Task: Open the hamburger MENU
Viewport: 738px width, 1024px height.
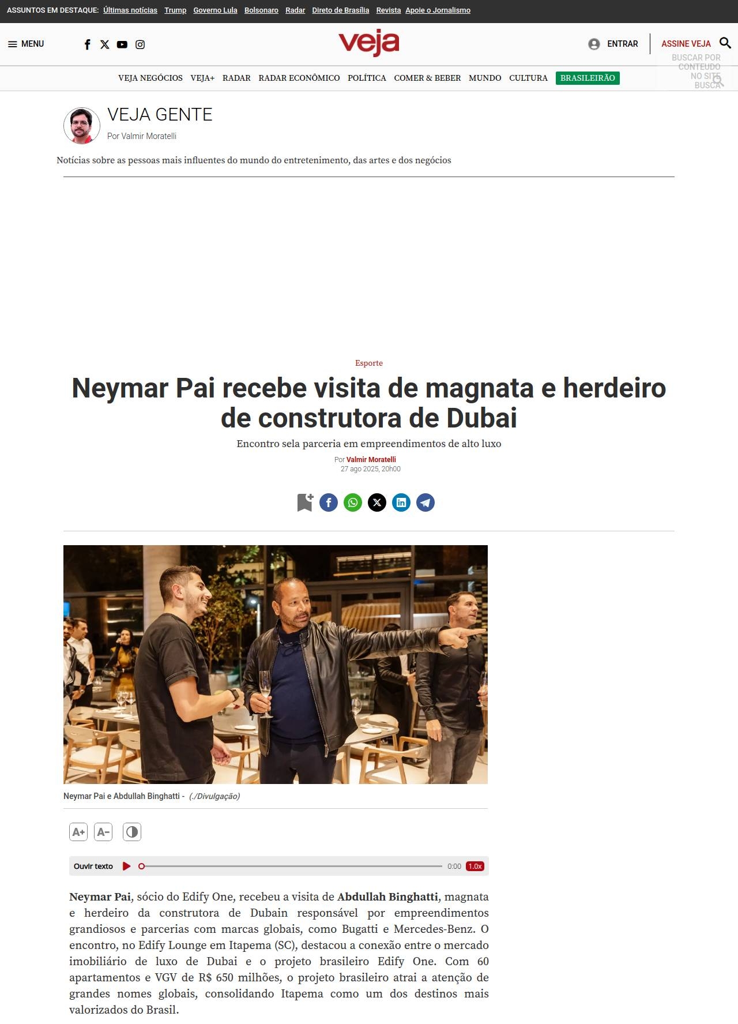Action: [26, 44]
